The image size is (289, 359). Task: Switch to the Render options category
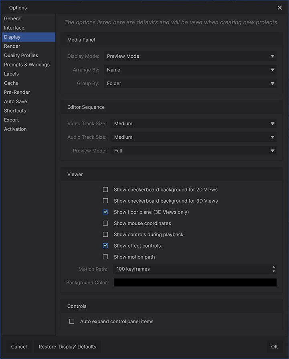pyautogui.click(x=12, y=46)
